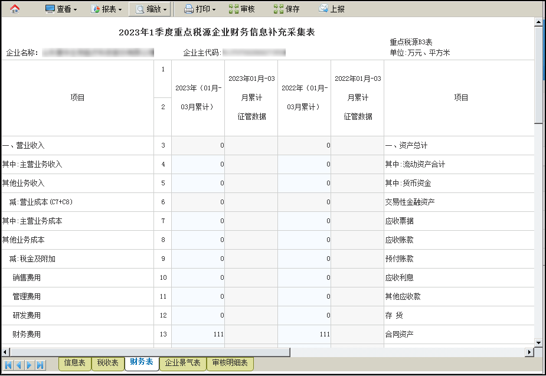Click the 存 货 inventory label
The height and width of the screenshot is (376, 546).
[394, 315]
